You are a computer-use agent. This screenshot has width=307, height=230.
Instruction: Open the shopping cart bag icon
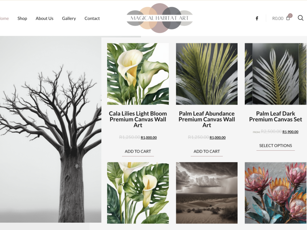pyautogui.click(x=288, y=18)
